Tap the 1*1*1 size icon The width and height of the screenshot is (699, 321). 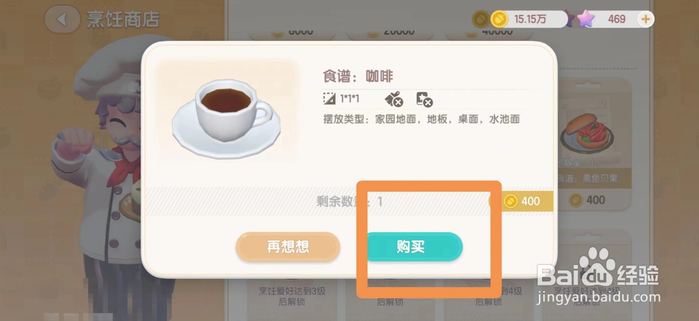(x=329, y=98)
